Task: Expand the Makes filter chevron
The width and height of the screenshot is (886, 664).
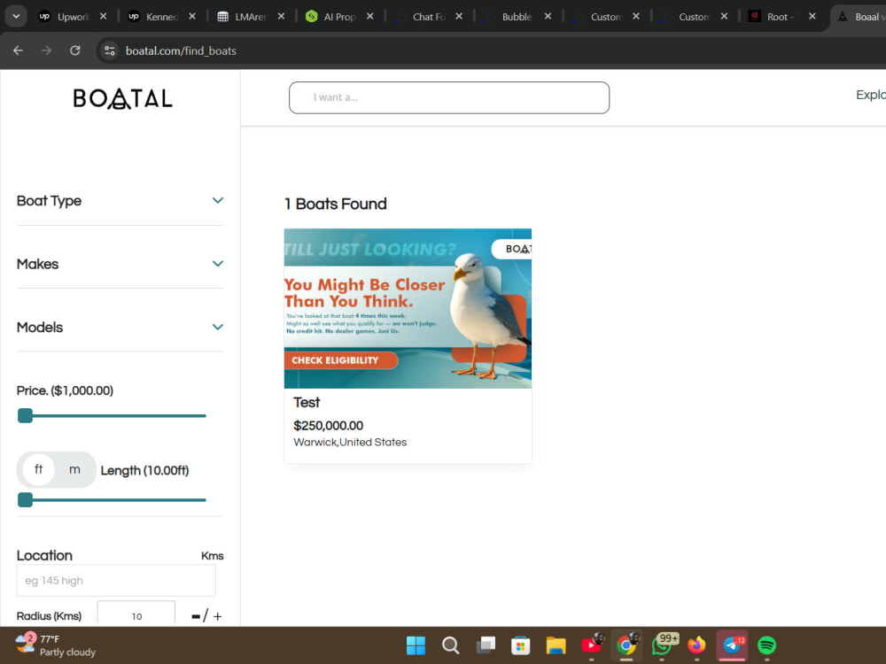Action: point(218,264)
